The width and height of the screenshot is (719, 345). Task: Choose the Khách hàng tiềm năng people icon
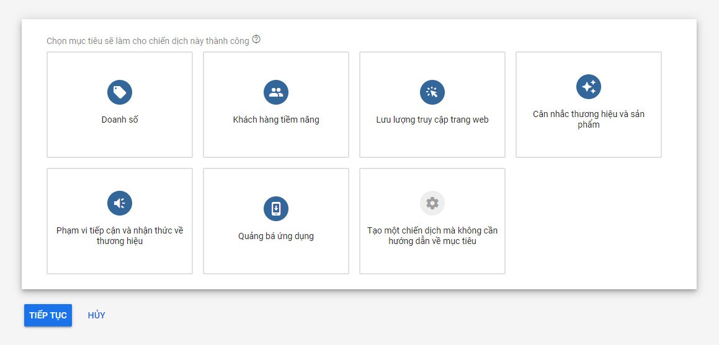(x=276, y=92)
